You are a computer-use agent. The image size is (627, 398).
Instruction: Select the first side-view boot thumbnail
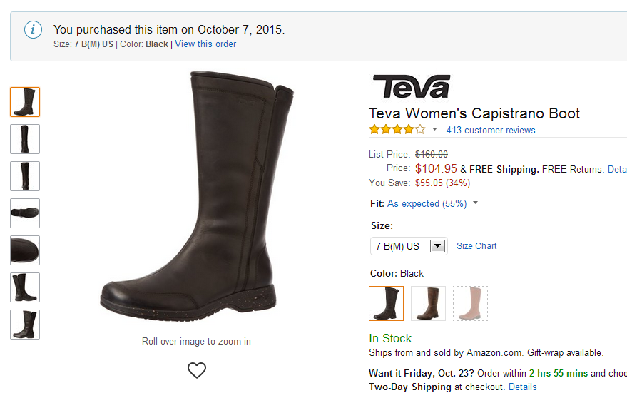point(25,102)
